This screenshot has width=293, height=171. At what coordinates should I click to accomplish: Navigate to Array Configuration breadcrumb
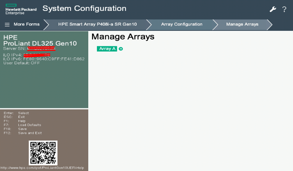(x=181, y=24)
